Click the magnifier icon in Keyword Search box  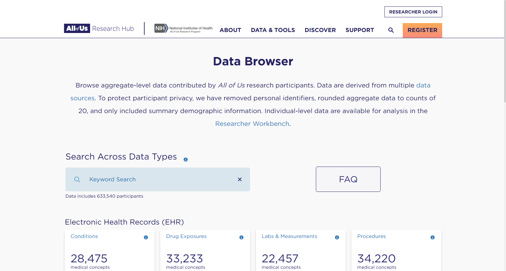point(77,179)
